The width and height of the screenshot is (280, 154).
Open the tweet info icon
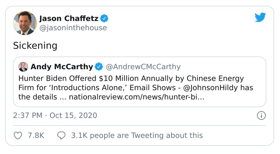(x=261, y=115)
